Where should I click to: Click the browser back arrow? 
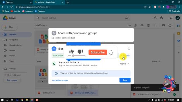3,7
